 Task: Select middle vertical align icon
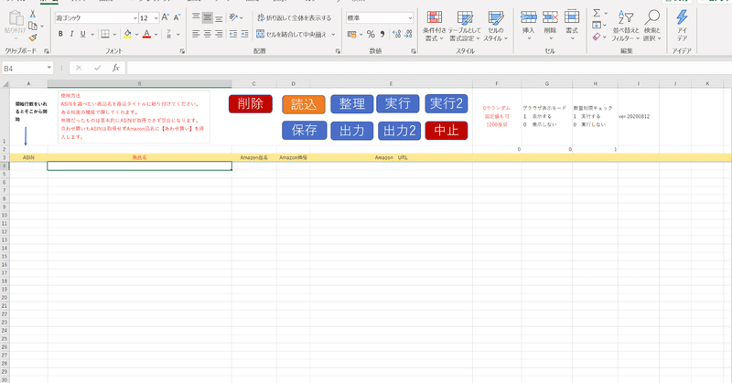pos(208,17)
